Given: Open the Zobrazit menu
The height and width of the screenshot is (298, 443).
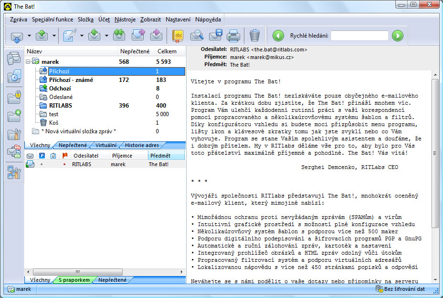Looking at the screenshot, I should pyautogui.click(x=150, y=20).
